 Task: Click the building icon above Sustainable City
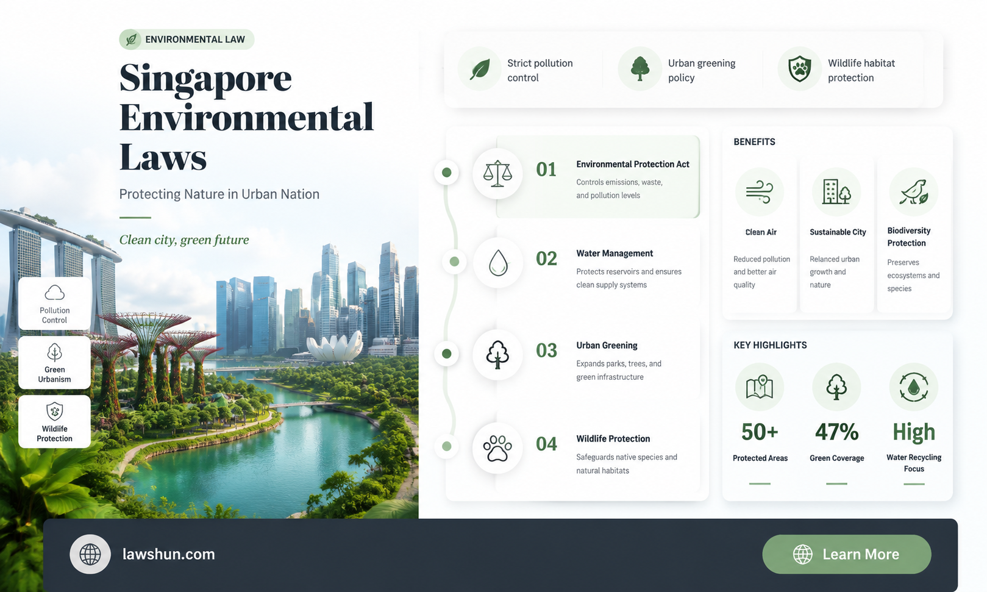point(836,191)
